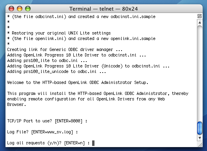Click the cursor block after Log all requests prompt
Image resolution: width=207 pixels, height=151 pixels.
tap(93, 143)
